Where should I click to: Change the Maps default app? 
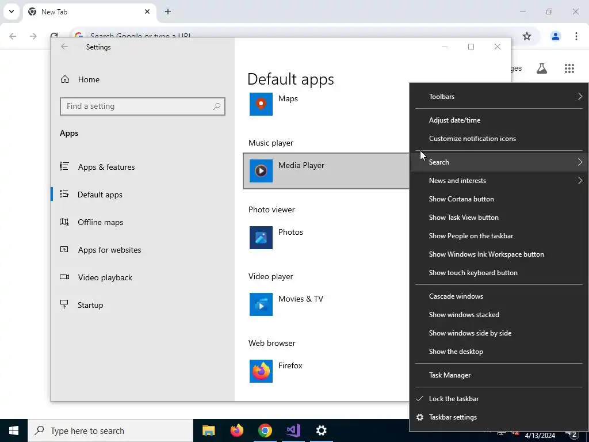pyautogui.click(x=326, y=104)
